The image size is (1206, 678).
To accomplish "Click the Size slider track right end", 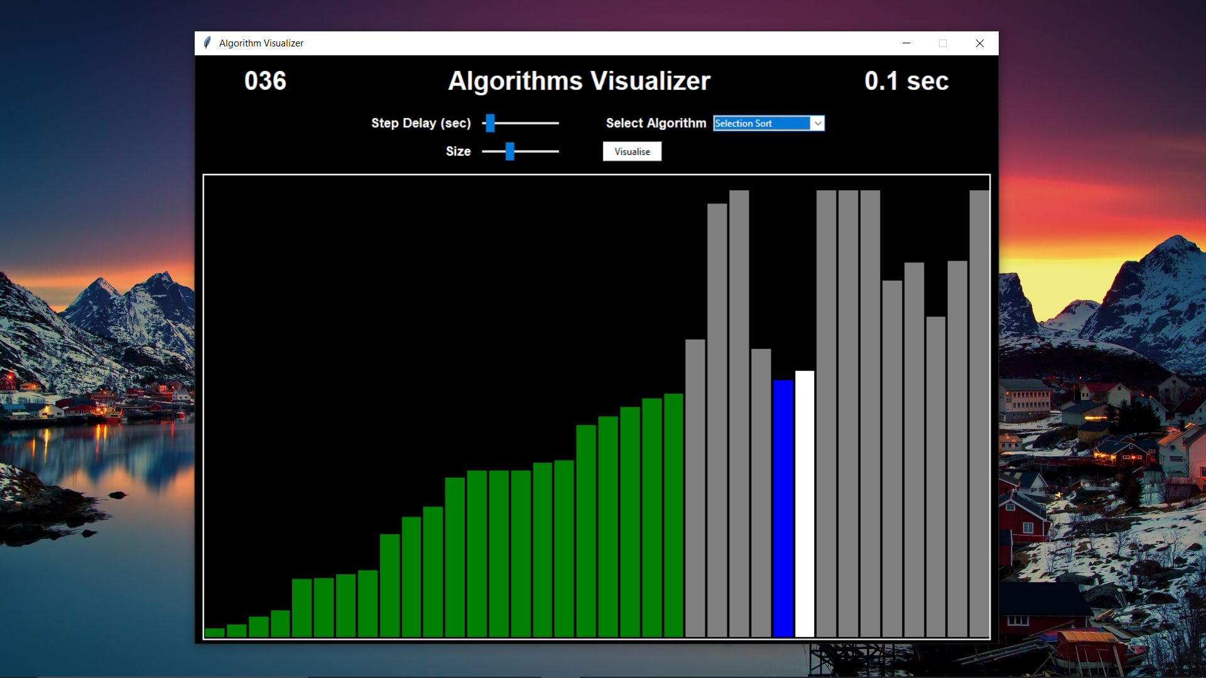I will click(x=555, y=151).
